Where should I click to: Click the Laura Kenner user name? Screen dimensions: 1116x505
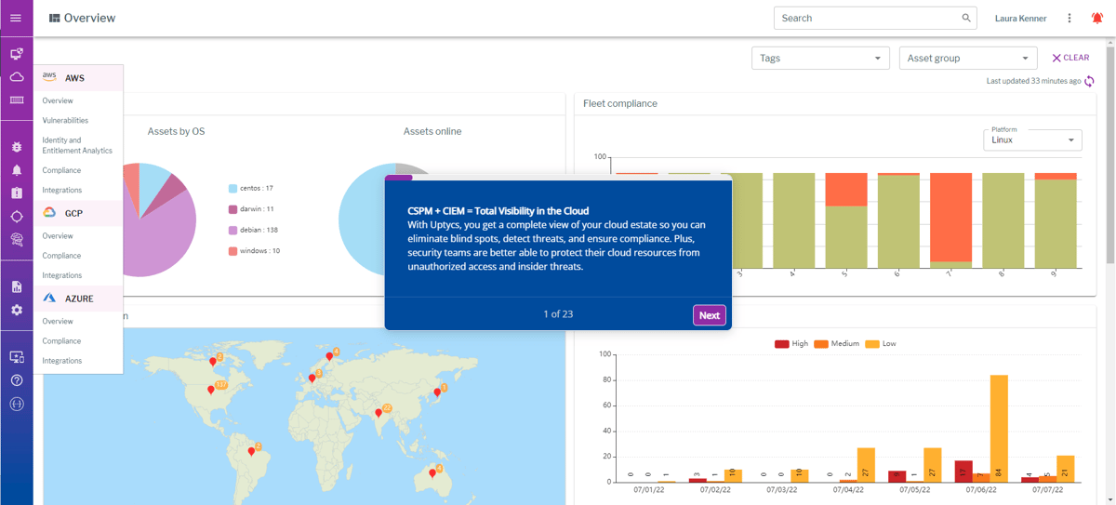(1020, 18)
